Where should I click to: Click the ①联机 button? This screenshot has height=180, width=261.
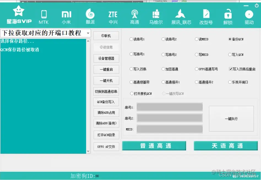point(106,36)
